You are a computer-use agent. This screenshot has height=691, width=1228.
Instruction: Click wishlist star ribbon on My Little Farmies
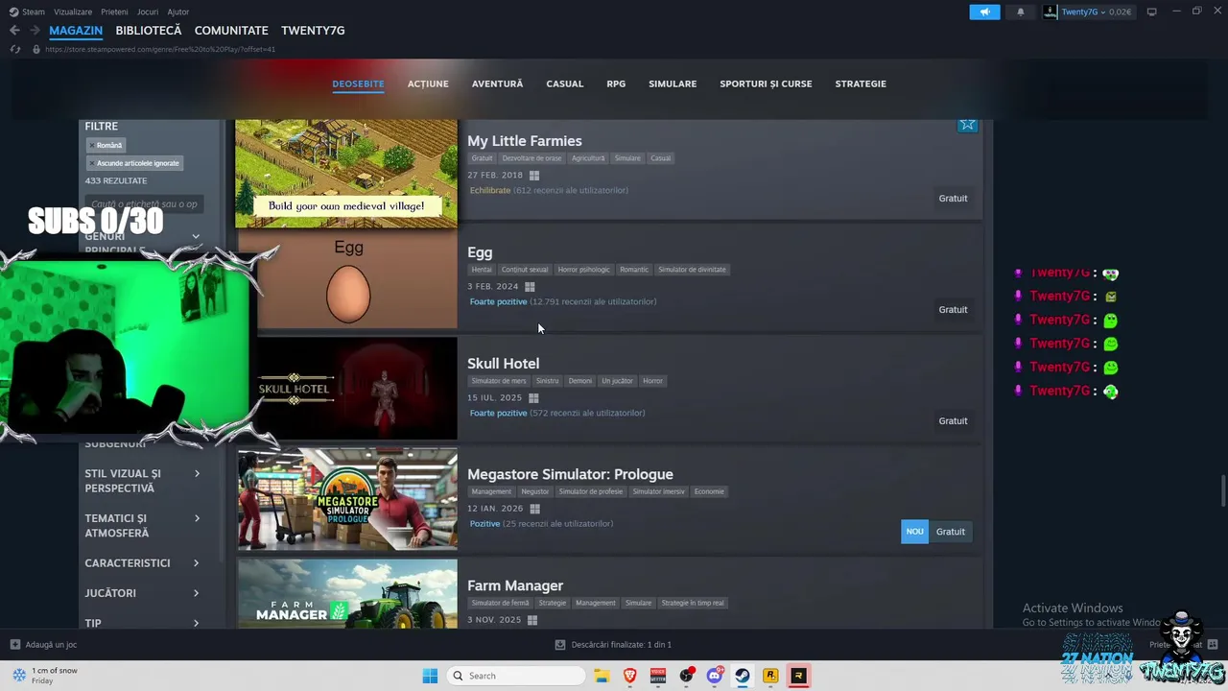pos(967,125)
